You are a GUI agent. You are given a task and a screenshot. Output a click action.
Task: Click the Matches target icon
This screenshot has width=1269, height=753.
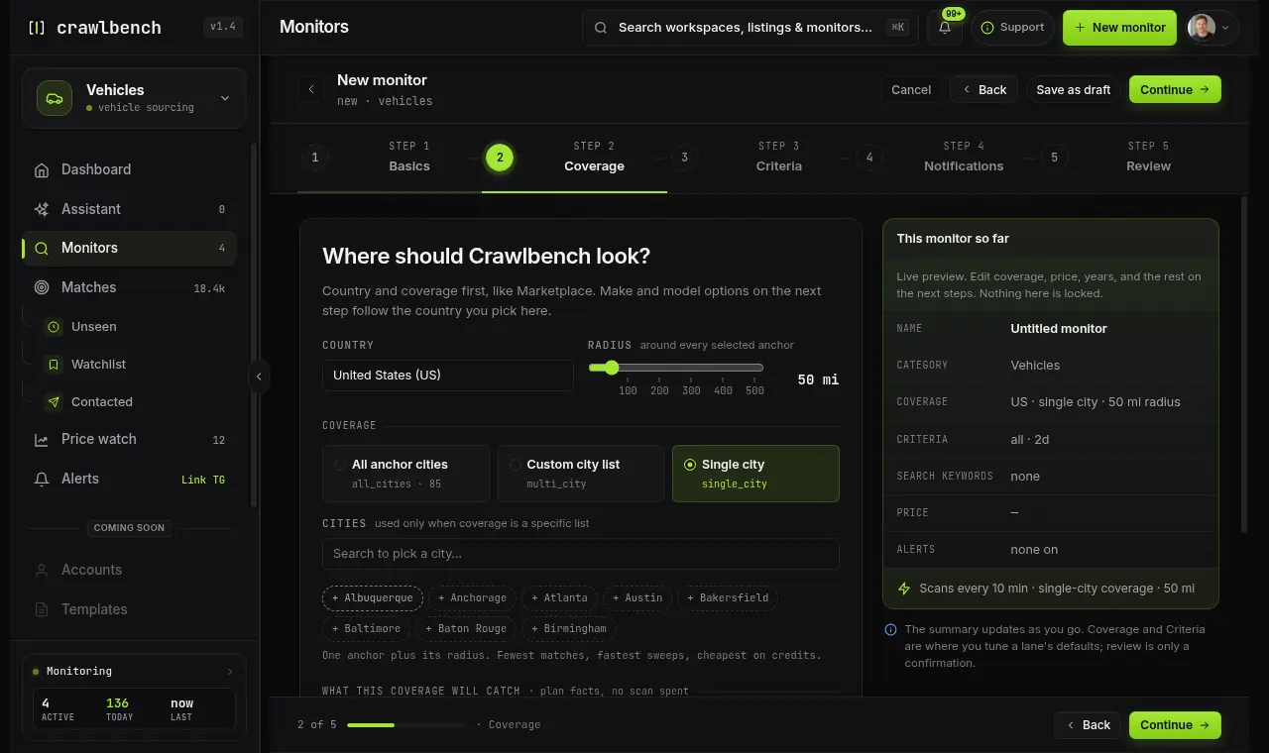(x=42, y=287)
